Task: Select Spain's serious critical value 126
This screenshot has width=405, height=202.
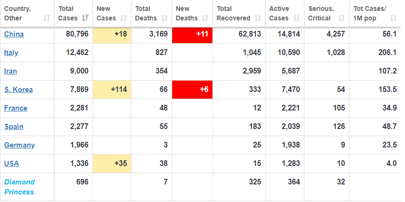Action: coord(339,127)
